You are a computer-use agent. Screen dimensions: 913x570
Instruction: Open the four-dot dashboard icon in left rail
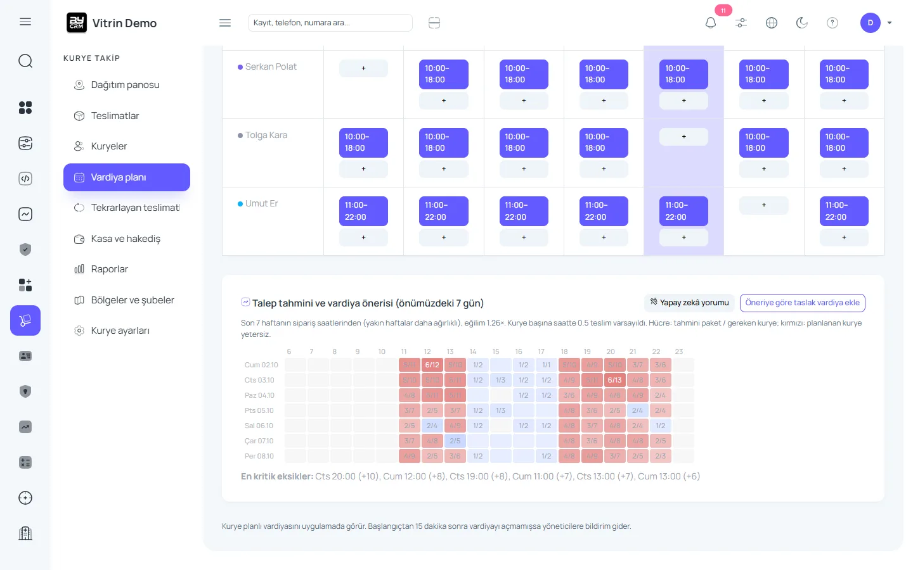coord(25,108)
